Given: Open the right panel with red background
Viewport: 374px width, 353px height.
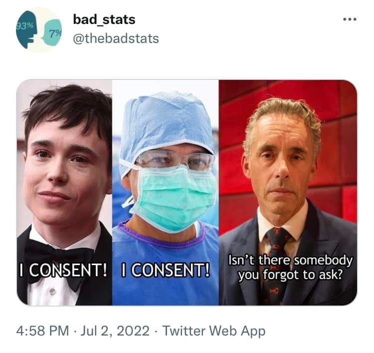Looking at the screenshot, I should [x=288, y=193].
